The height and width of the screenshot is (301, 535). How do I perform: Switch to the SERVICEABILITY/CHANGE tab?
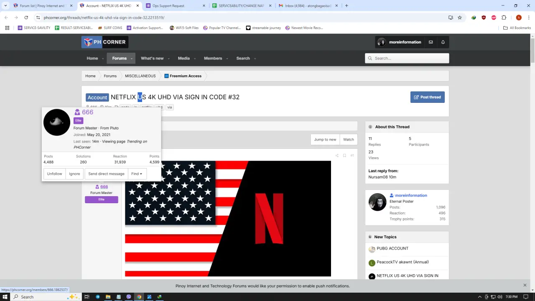click(x=241, y=6)
